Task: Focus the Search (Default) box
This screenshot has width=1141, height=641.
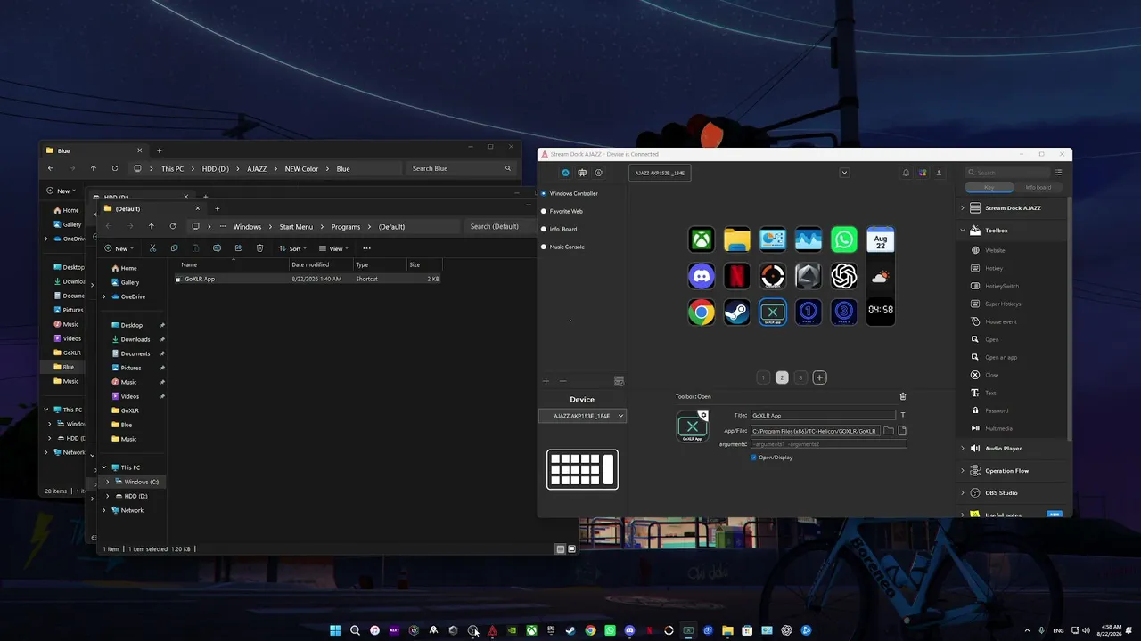Action: point(499,227)
